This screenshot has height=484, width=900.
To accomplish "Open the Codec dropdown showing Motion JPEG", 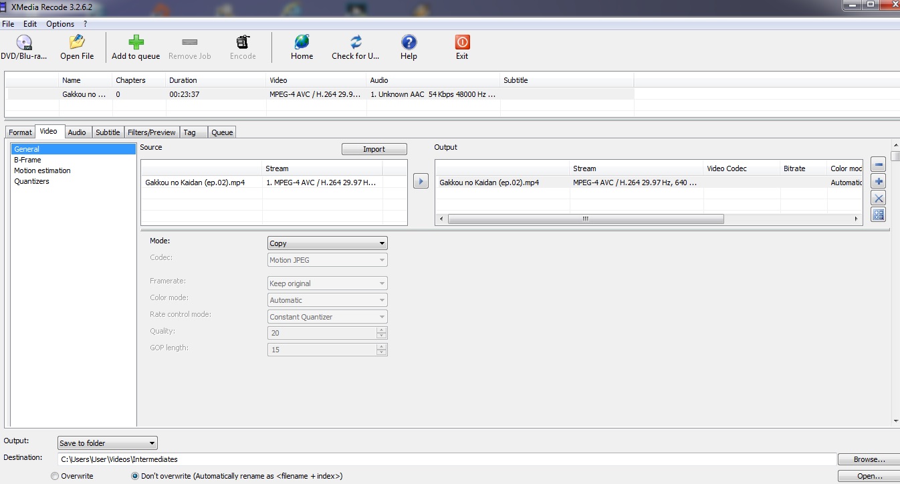I will (327, 260).
